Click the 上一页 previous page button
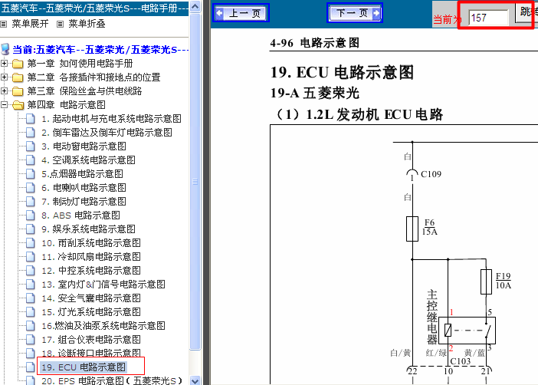This screenshot has height=385, width=538. pos(241,13)
